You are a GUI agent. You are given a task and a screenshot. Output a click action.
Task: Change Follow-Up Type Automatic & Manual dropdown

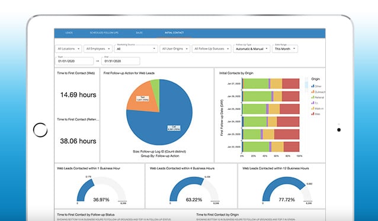(252, 49)
